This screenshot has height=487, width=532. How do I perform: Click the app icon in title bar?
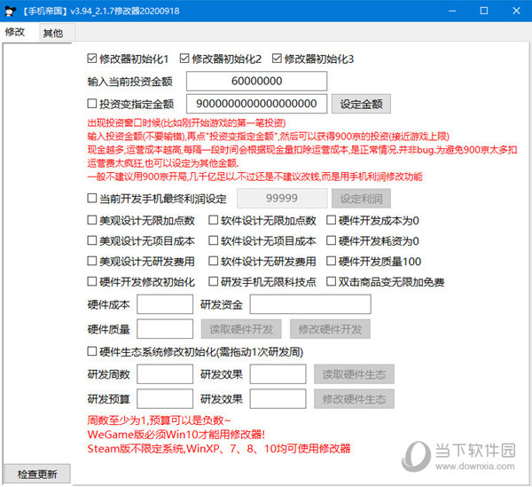point(10,11)
